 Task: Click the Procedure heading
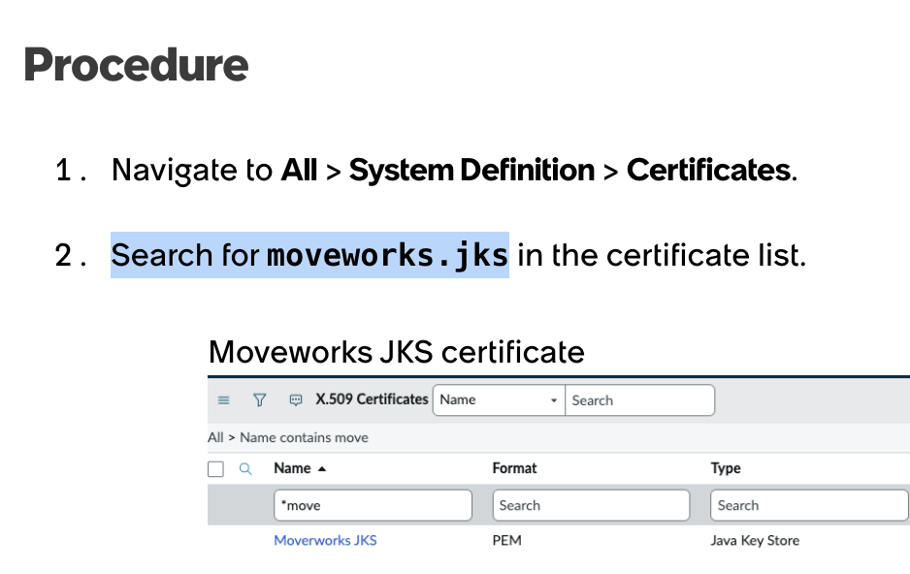(137, 64)
